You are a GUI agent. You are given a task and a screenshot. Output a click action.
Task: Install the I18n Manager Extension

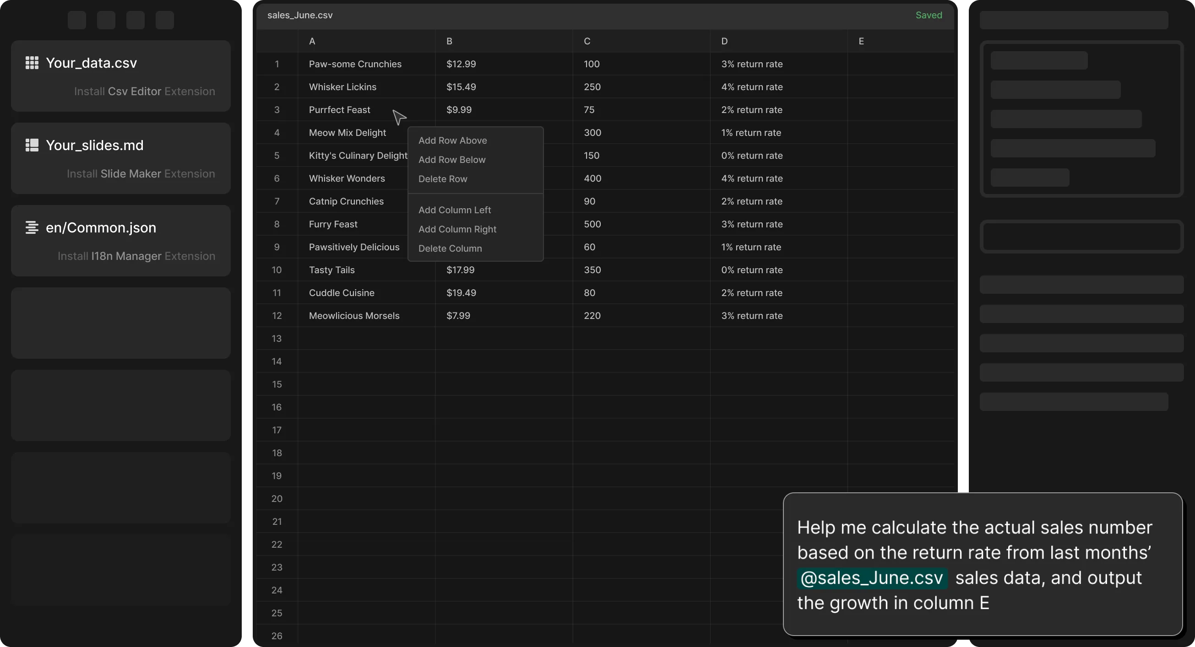136,256
